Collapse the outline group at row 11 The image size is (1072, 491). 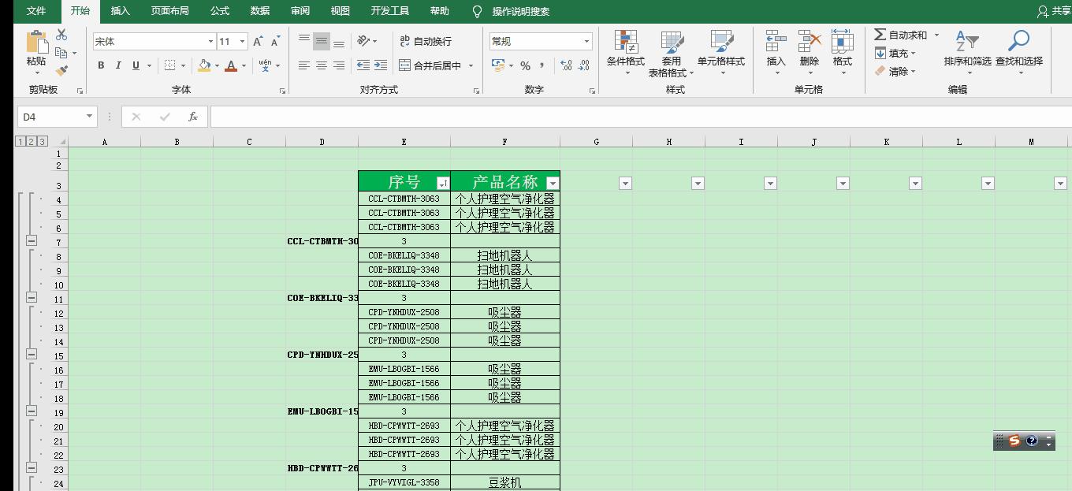(32, 297)
